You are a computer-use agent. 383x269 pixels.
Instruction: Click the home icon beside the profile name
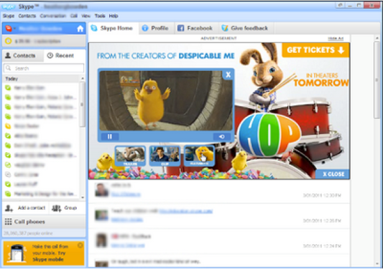coord(80,29)
